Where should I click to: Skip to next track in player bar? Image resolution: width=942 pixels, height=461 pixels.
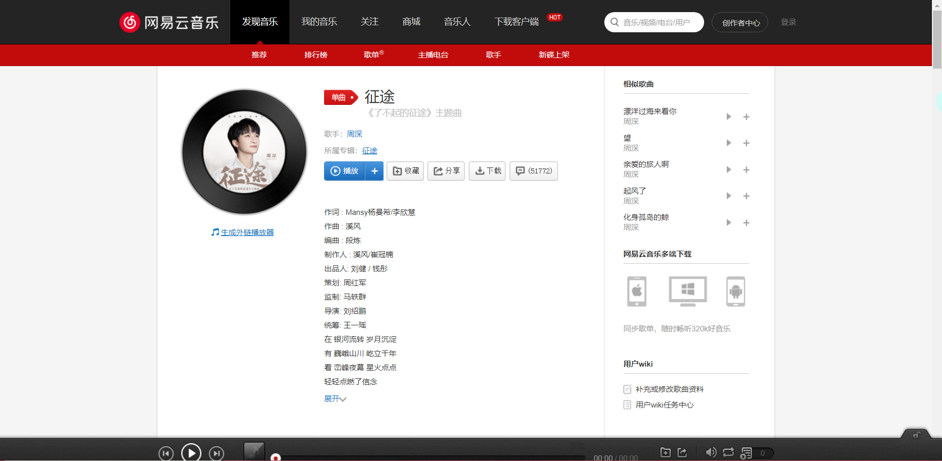217,452
